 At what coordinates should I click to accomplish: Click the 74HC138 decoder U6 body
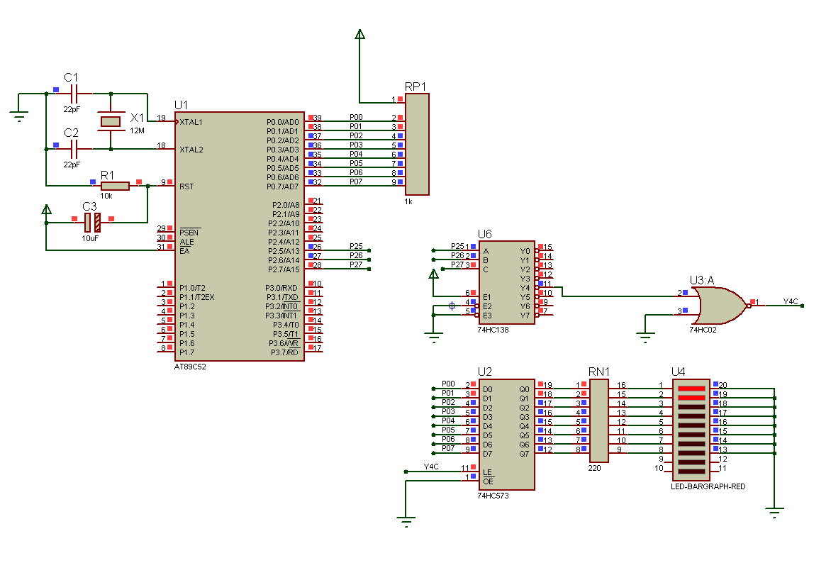coord(507,283)
